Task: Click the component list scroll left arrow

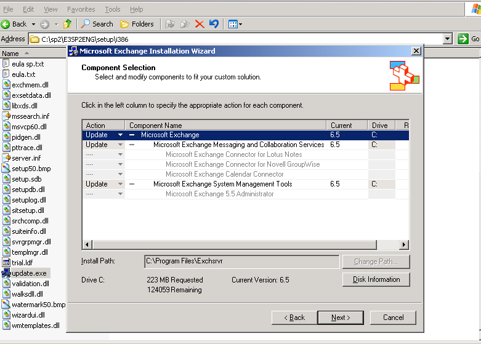Action: 87,244
